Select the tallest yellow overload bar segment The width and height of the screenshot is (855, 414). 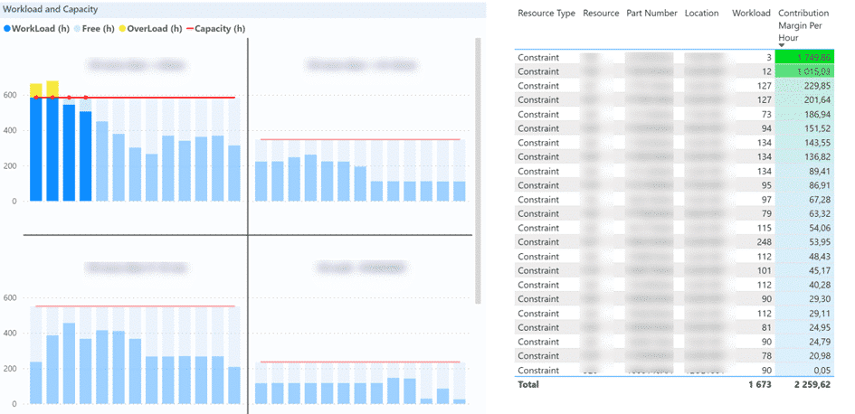(52, 88)
